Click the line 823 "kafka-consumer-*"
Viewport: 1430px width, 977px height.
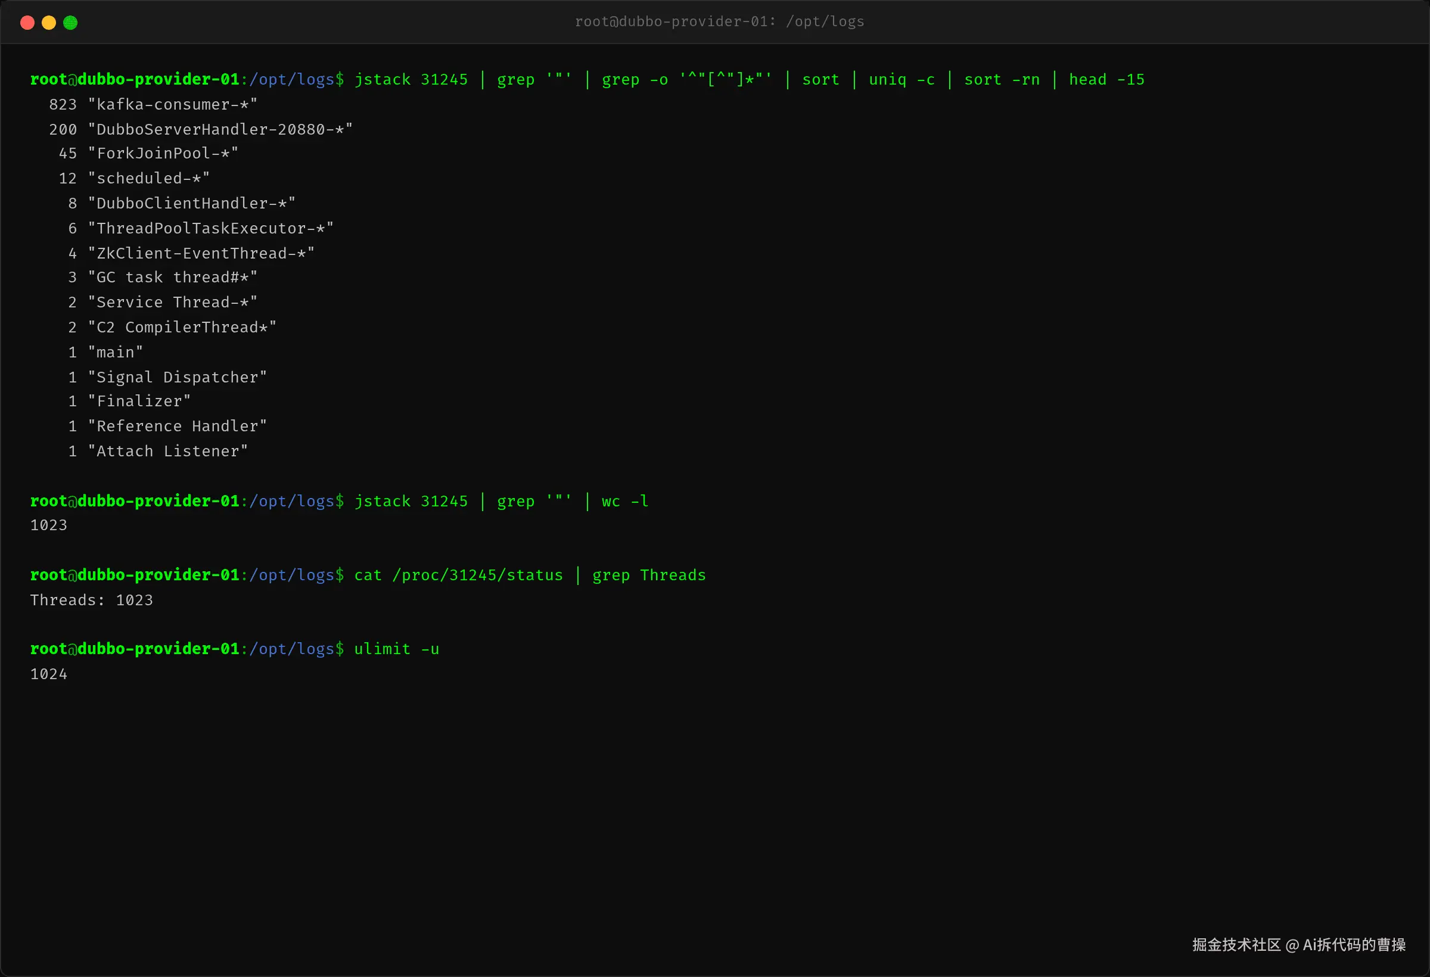[153, 105]
